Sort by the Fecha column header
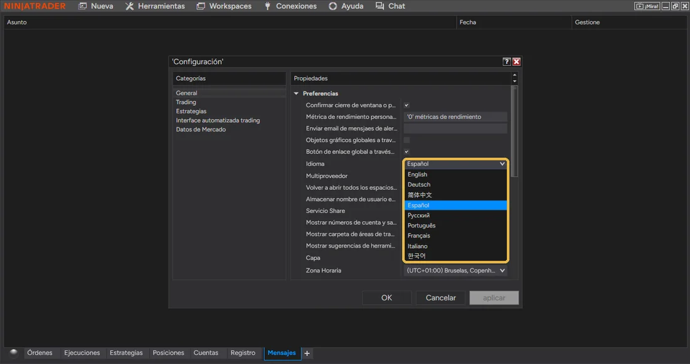Image resolution: width=690 pixels, height=364 pixels. pos(514,22)
